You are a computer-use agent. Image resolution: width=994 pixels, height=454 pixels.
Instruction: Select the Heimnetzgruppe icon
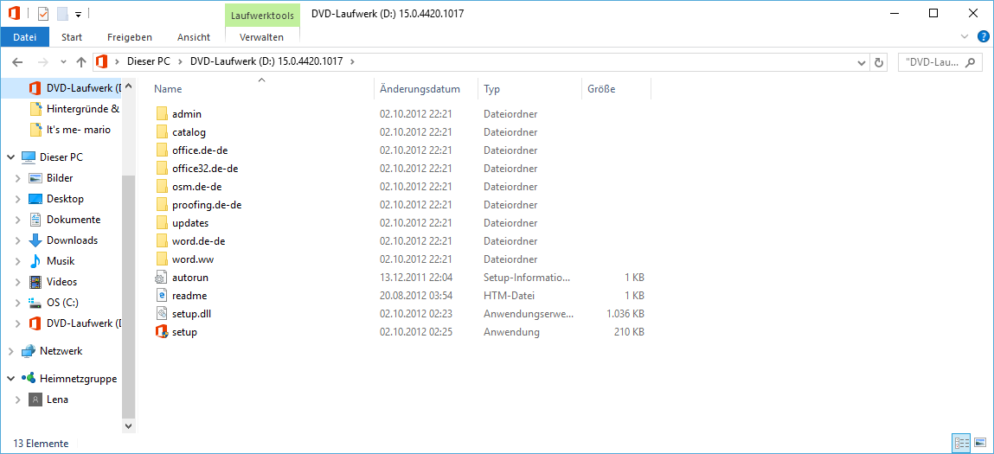pos(29,379)
